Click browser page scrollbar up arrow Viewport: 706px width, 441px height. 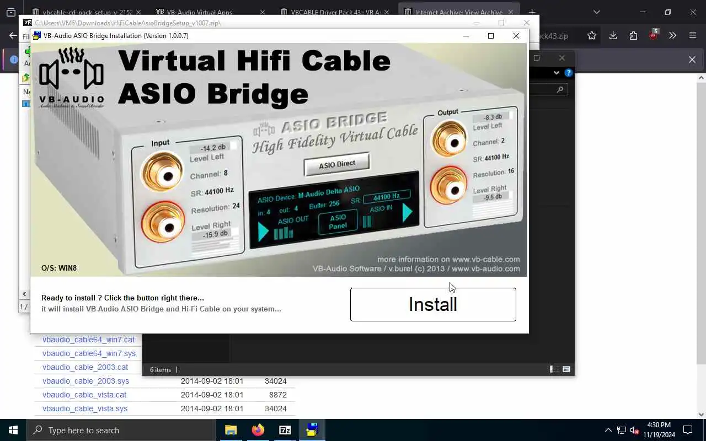[701, 78]
